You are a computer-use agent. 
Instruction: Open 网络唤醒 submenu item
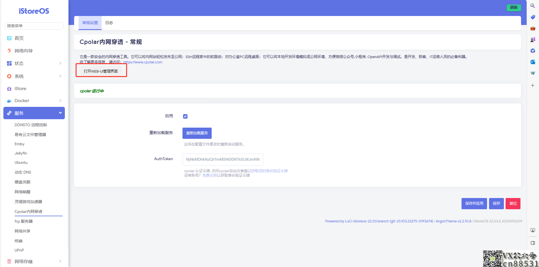click(22, 192)
